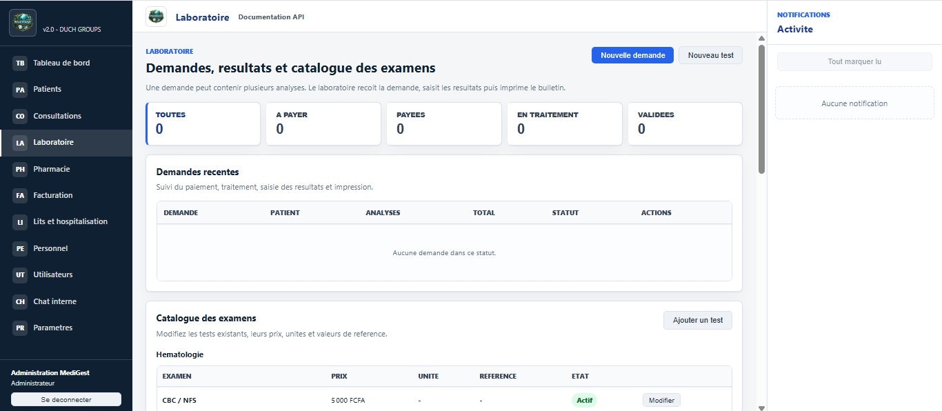Open the Facturation section
The height and width of the screenshot is (411, 942).
[x=66, y=195]
